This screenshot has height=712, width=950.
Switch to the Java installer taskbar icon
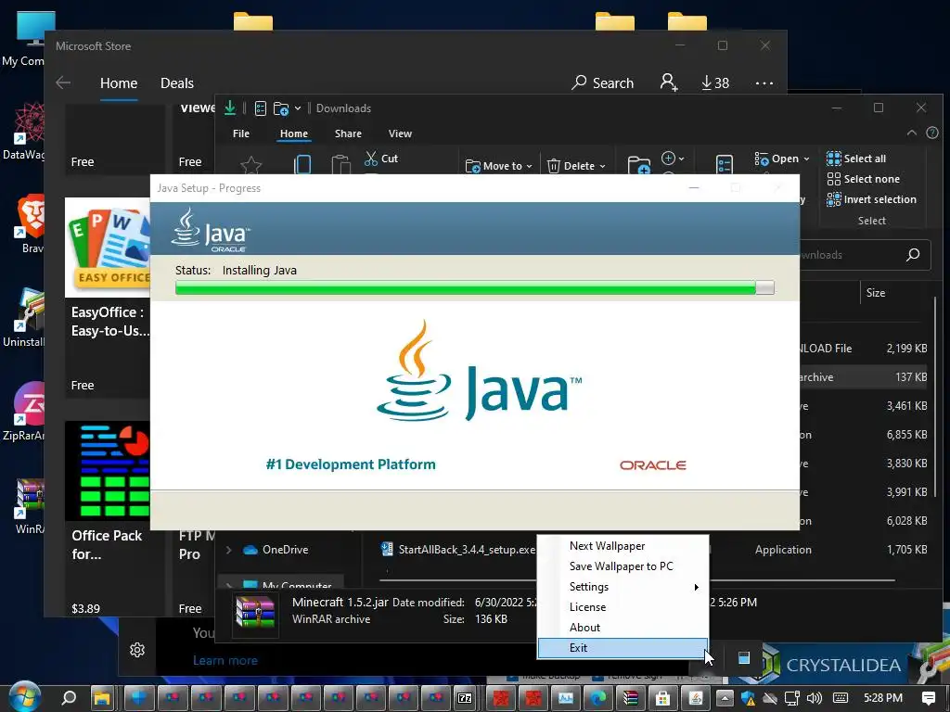(695, 698)
